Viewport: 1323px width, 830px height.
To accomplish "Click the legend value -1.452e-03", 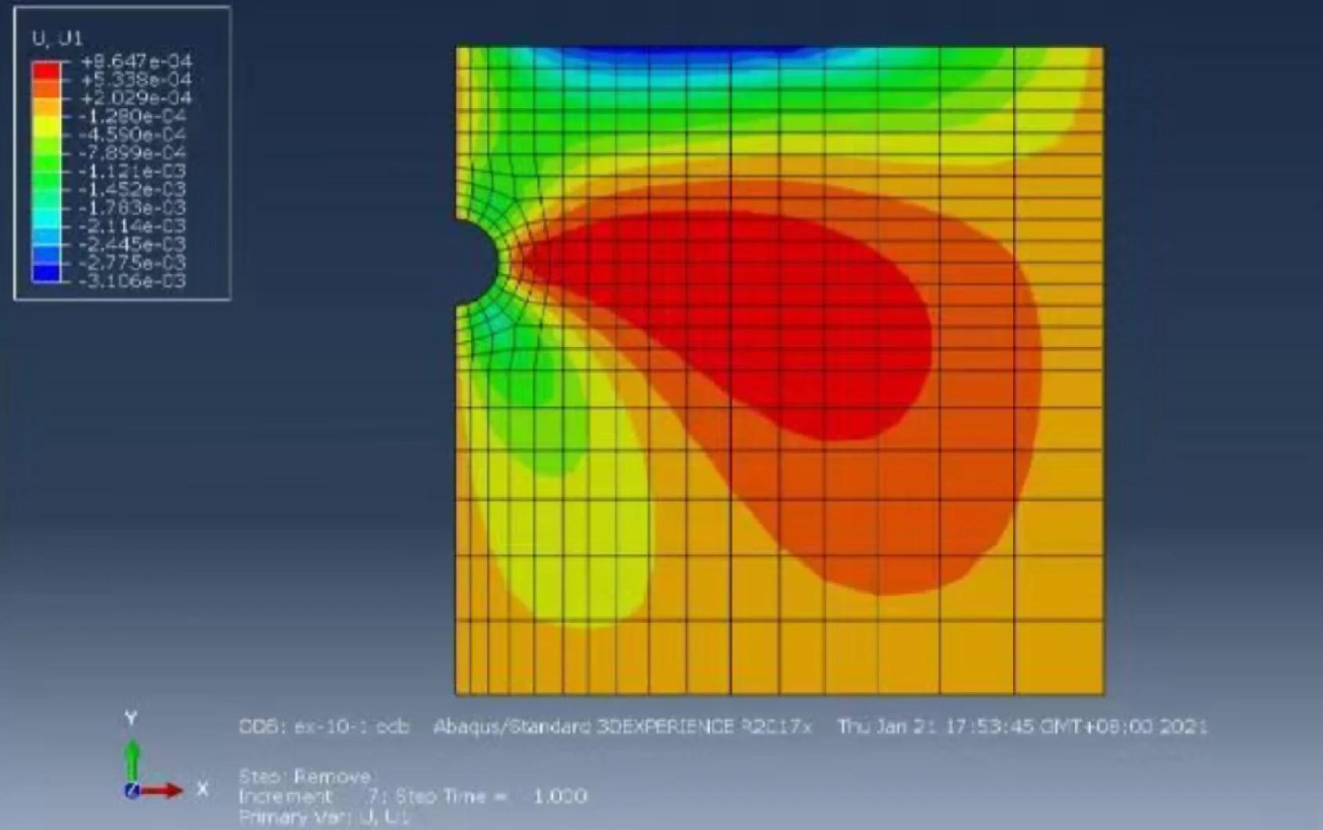I will pyautogui.click(x=132, y=189).
